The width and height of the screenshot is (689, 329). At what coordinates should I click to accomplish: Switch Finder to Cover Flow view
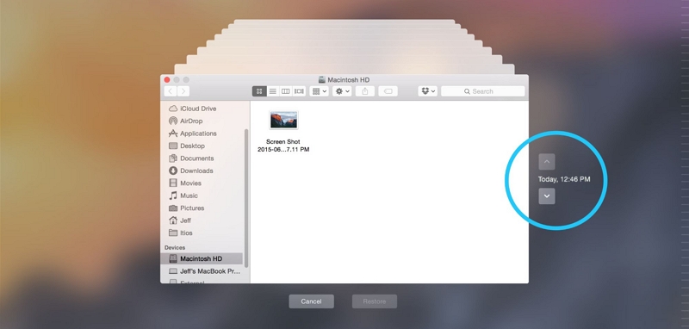299,91
